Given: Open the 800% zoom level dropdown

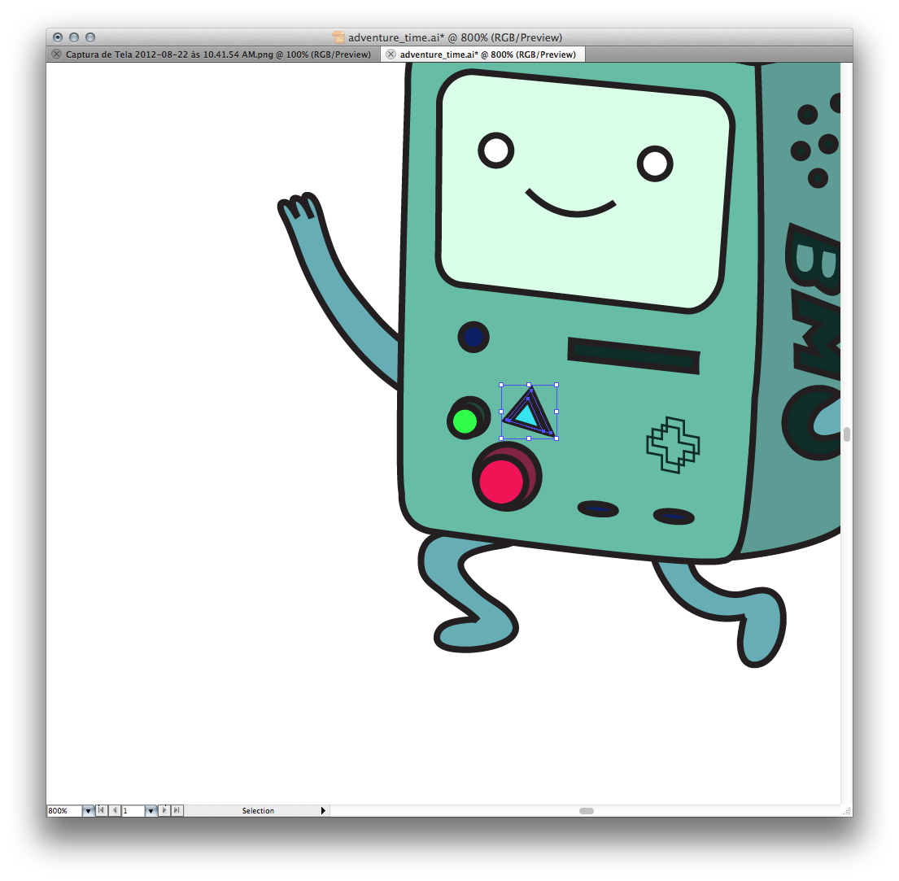Looking at the screenshot, I should [x=88, y=810].
